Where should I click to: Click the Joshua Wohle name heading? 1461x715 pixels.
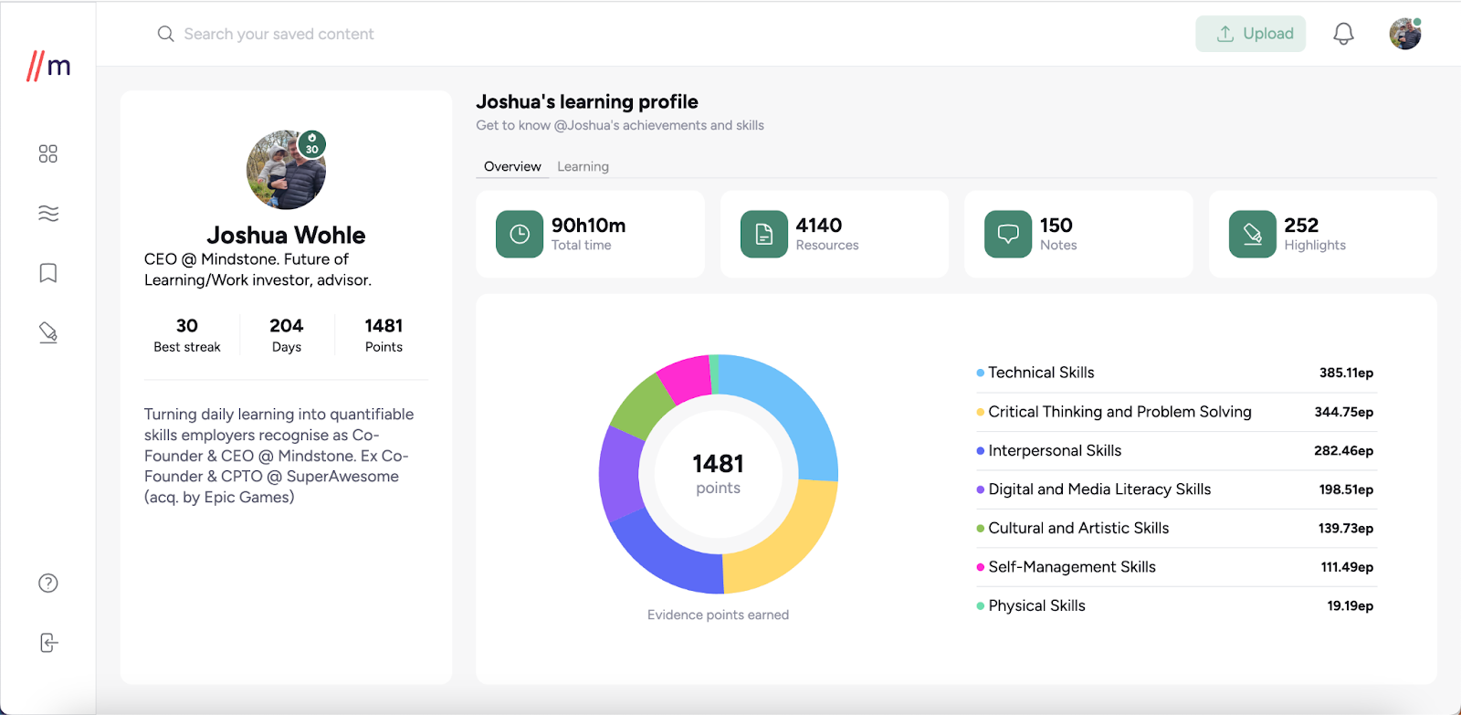click(x=286, y=236)
